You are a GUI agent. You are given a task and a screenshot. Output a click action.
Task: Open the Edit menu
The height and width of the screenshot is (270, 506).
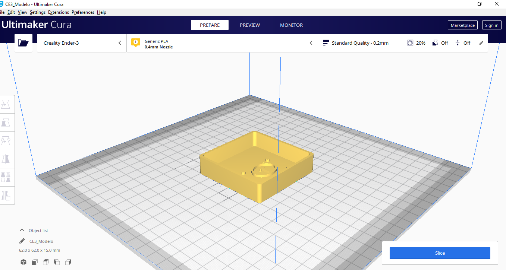(11, 12)
